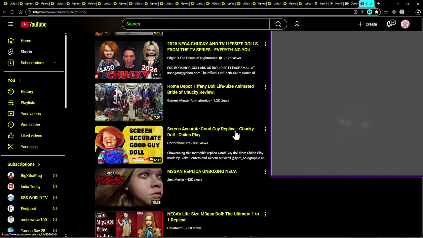Click the browser home icon

click(20, 12)
